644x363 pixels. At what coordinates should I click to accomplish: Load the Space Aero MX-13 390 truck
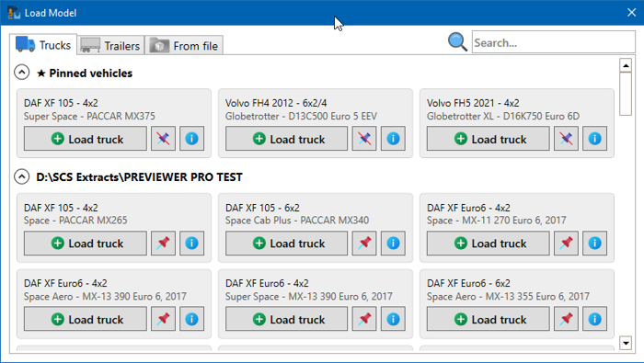pos(86,319)
